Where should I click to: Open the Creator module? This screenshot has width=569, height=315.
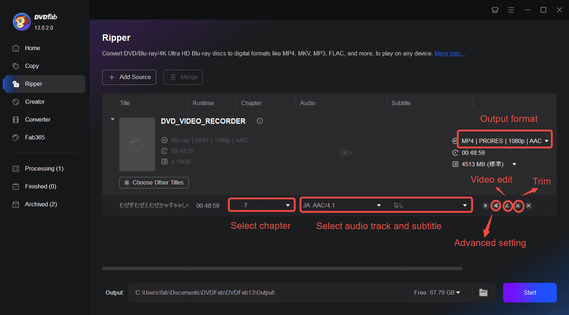pos(35,102)
